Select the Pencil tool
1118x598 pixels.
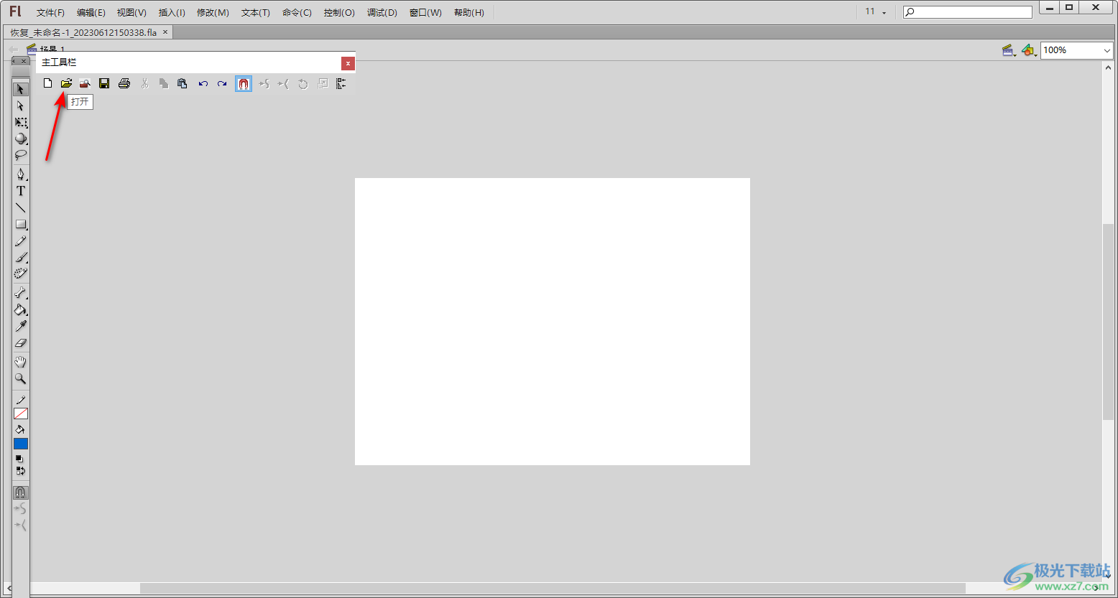click(21, 241)
